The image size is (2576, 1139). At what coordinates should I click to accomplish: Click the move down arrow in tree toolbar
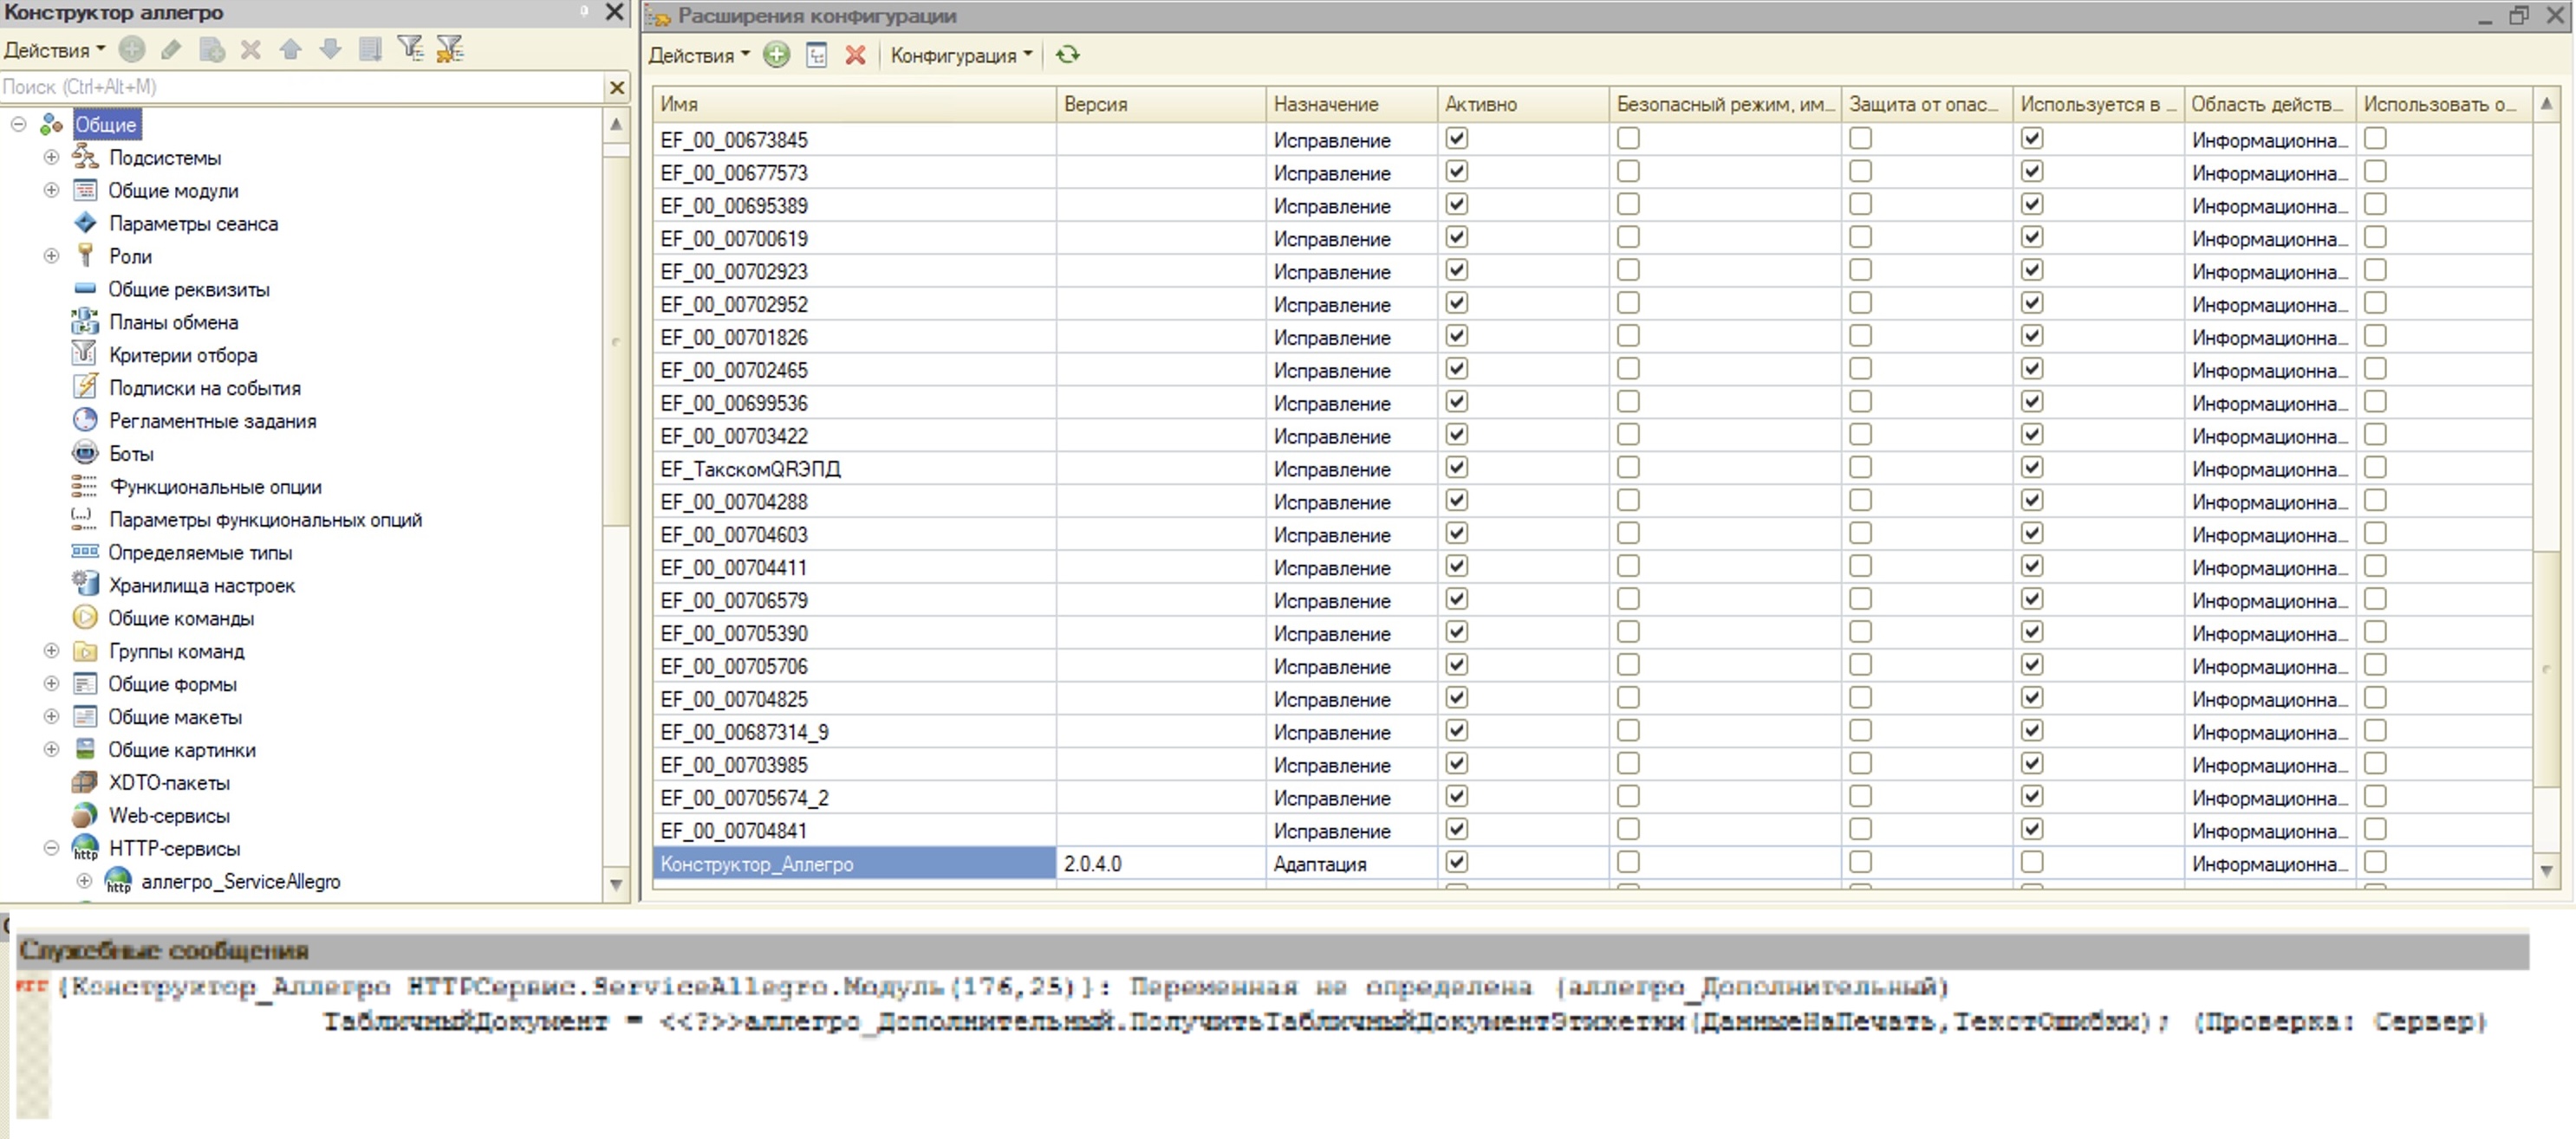[x=330, y=49]
